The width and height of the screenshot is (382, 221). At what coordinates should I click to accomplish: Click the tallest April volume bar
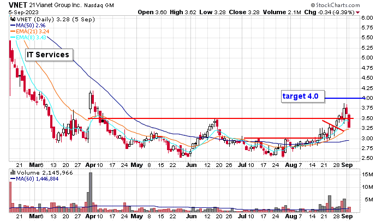point(91,193)
